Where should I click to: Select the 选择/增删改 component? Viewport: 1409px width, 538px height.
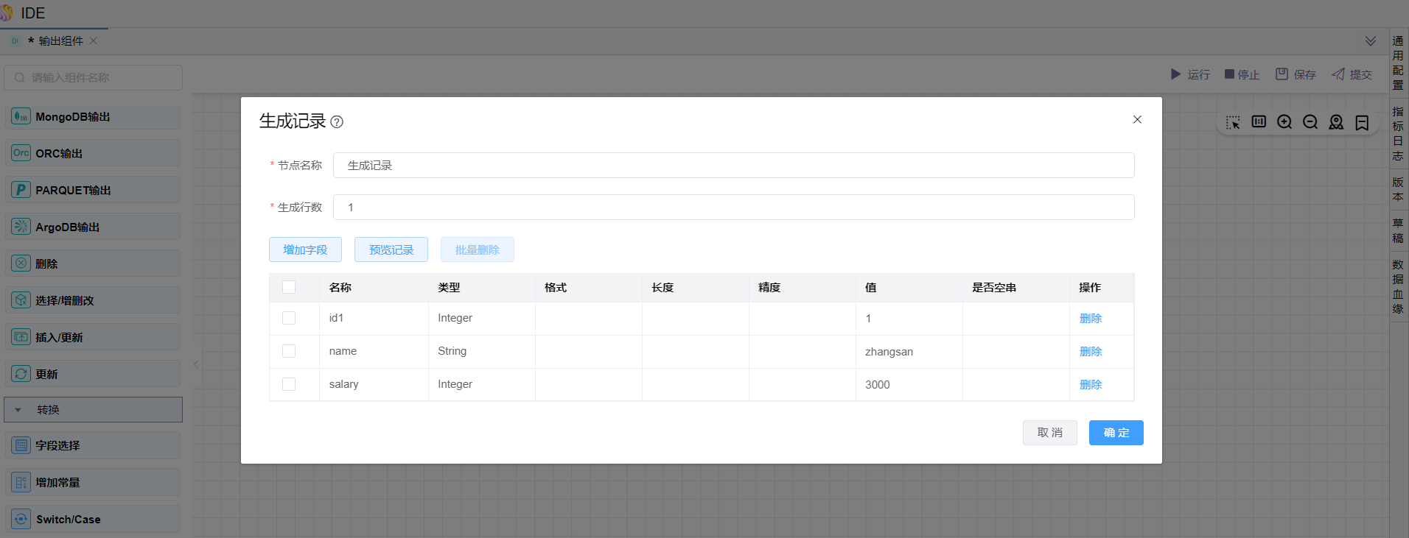93,300
